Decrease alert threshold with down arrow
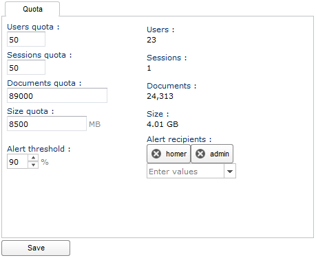Image resolution: width=316 pixels, height=258 pixels. (x=33, y=165)
